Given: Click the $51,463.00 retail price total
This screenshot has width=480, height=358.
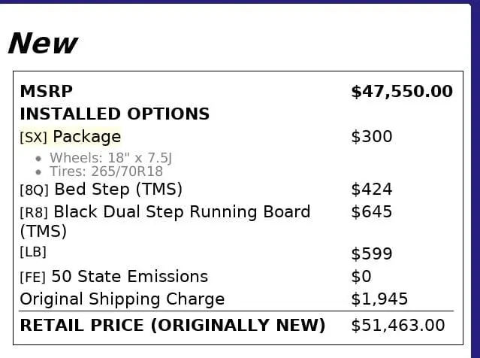Looking at the screenshot, I should [398, 326].
